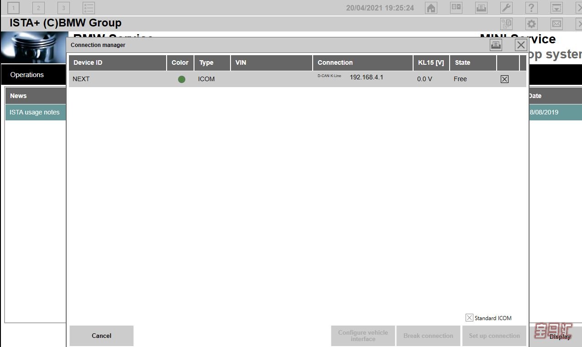Select ISTA usage notes news row
The height and width of the screenshot is (347, 582).
coord(36,112)
